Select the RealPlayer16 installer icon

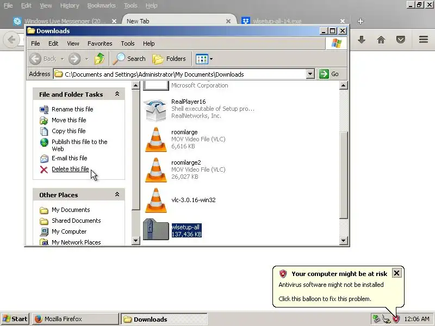pyautogui.click(x=156, y=110)
